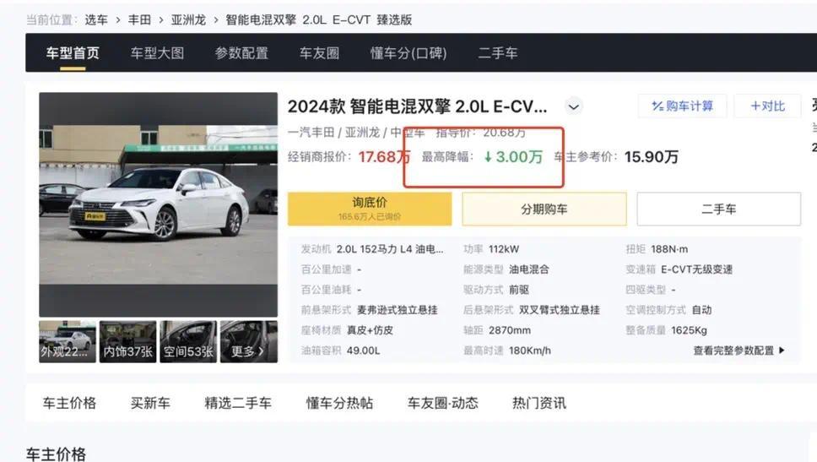Click the white 二手车 button
The image size is (817, 462).
(719, 209)
